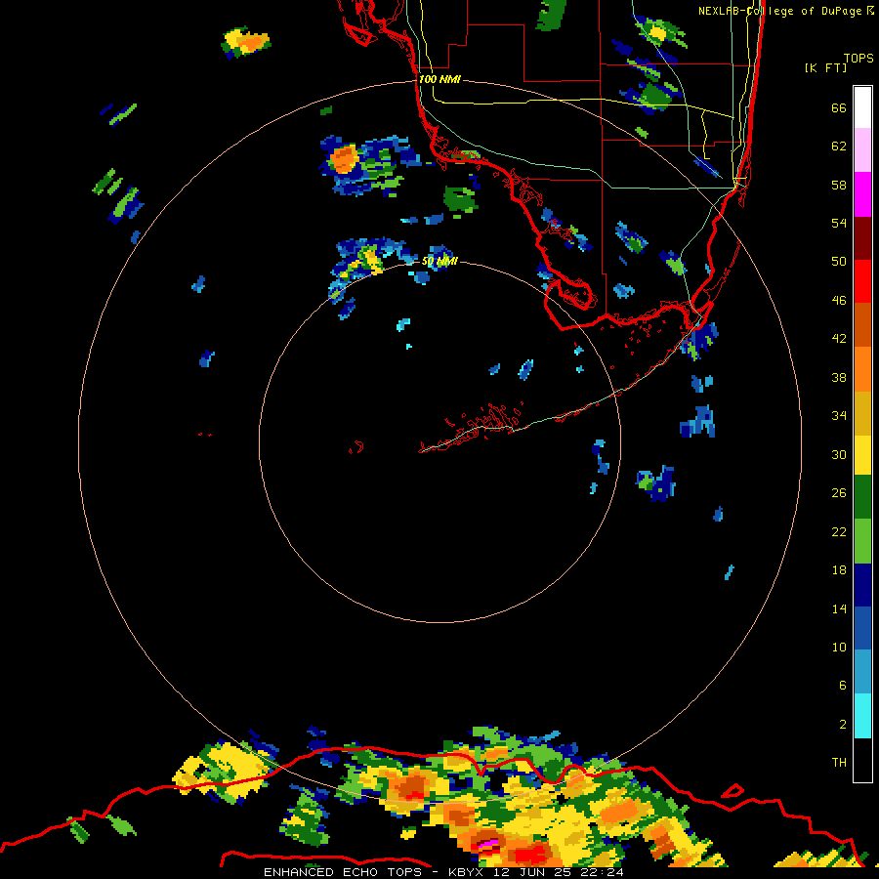The width and height of the screenshot is (879, 879).
Task: Click the 22 scale value
Action: pyautogui.click(x=839, y=531)
